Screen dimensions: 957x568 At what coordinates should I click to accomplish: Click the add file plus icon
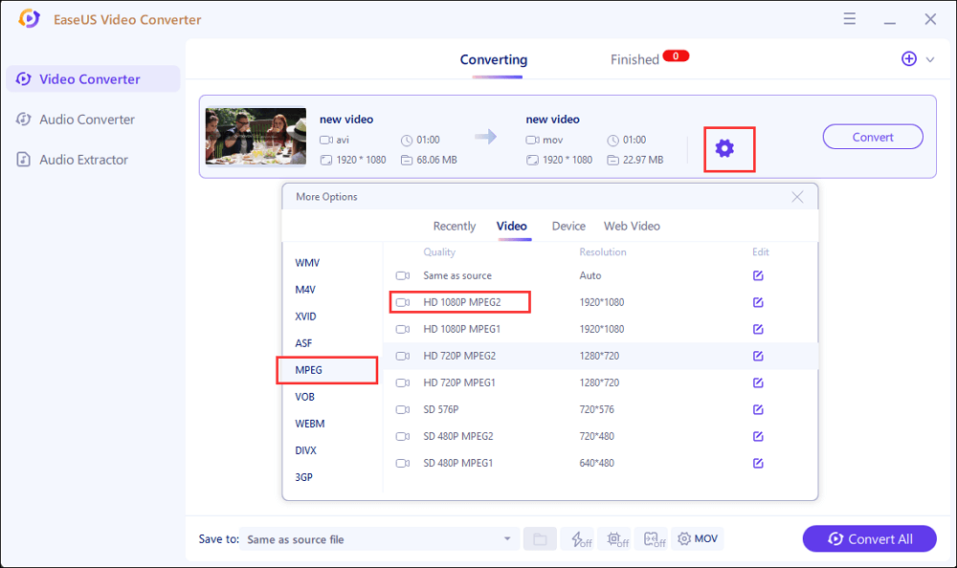pos(909,59)
